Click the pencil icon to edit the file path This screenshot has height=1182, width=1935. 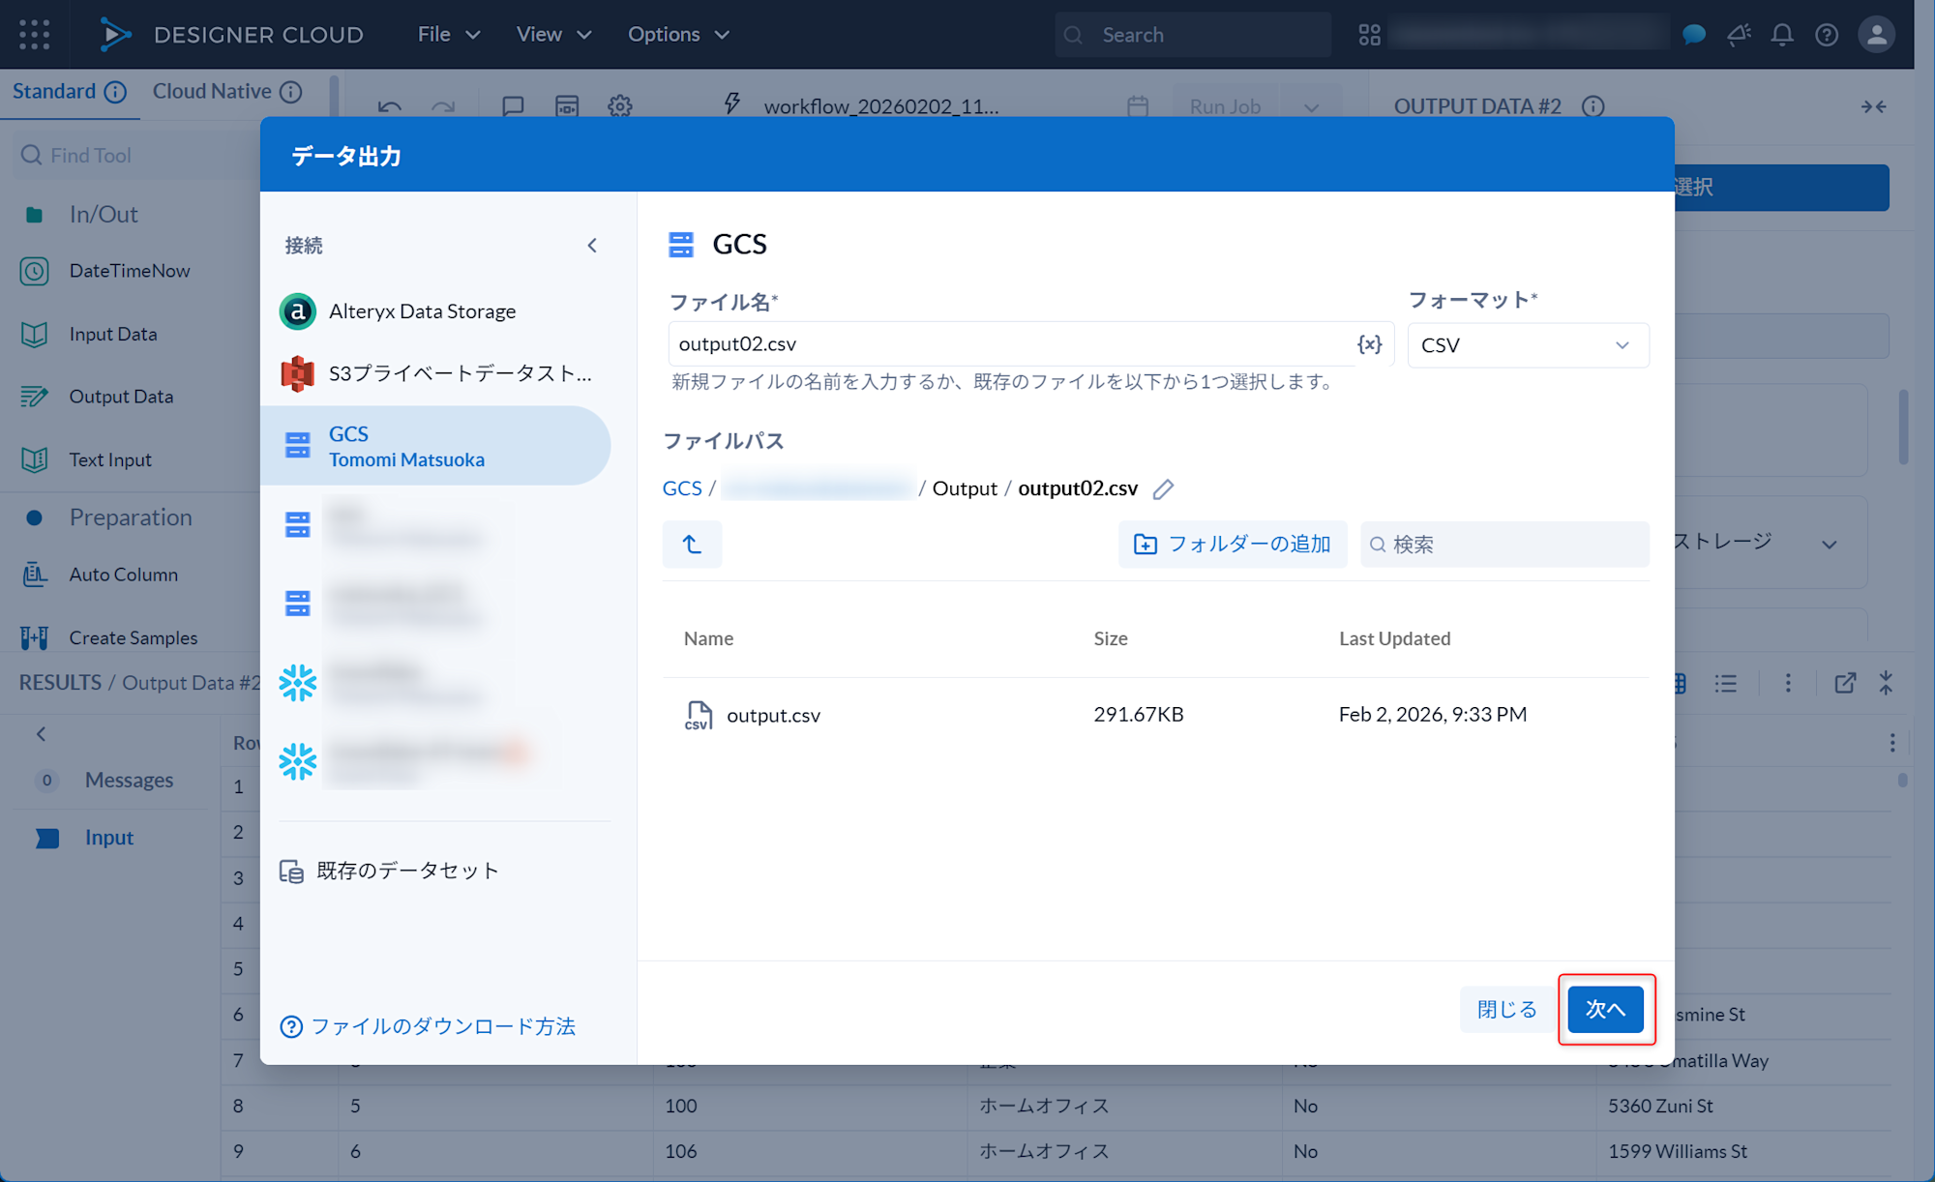[1163, 489]
